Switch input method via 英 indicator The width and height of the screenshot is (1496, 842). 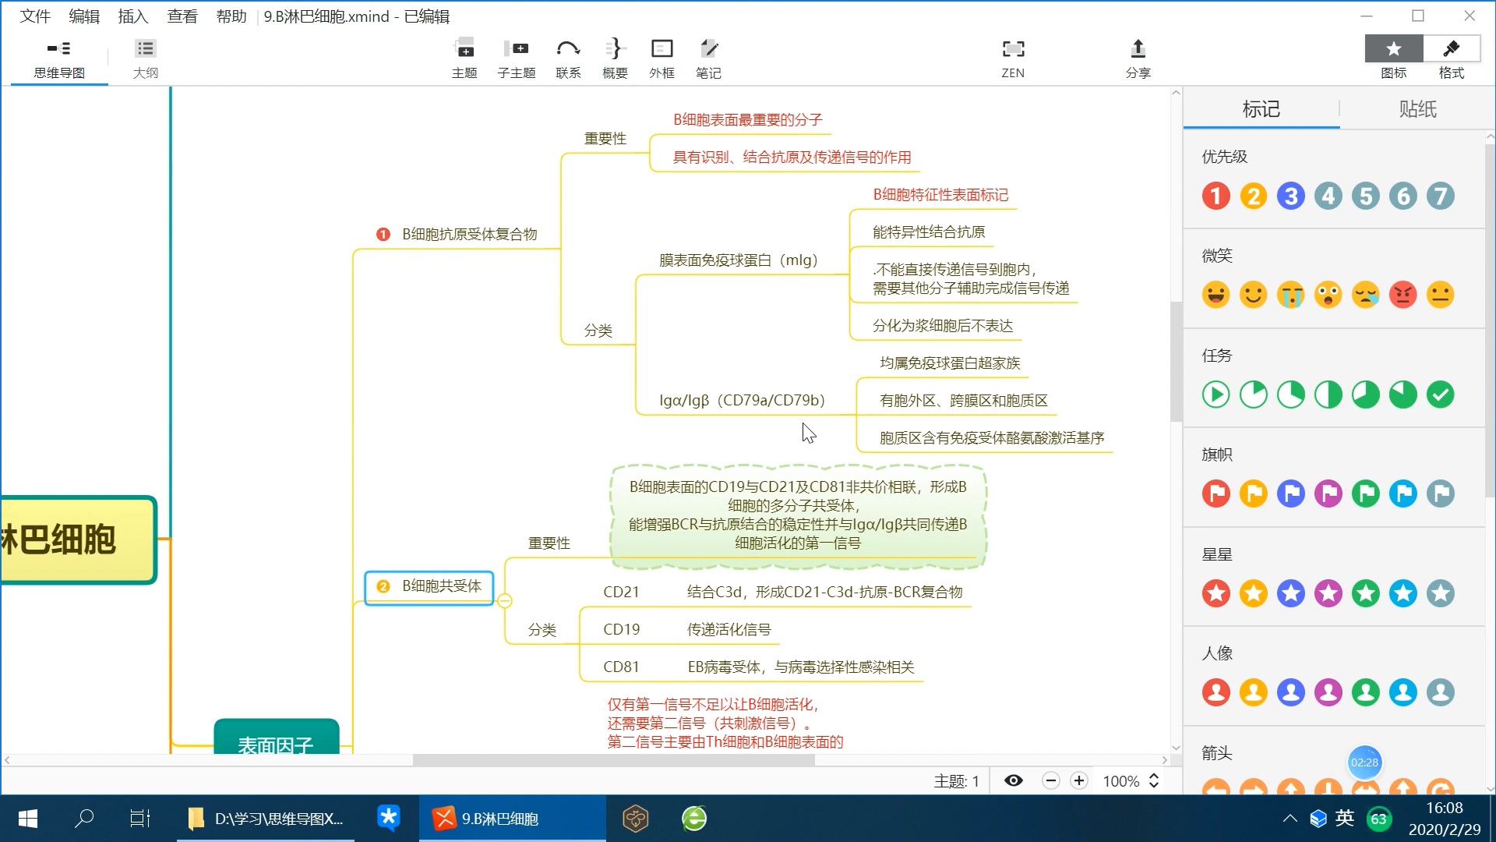click(x=1345, y=818)
